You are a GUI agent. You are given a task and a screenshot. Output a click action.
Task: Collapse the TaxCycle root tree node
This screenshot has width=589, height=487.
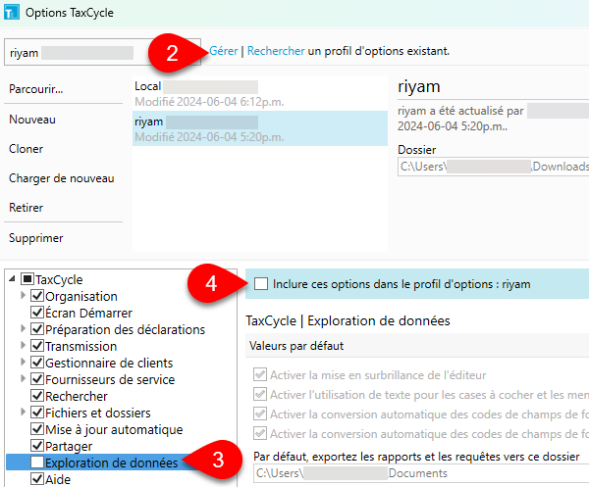(12, 278)
